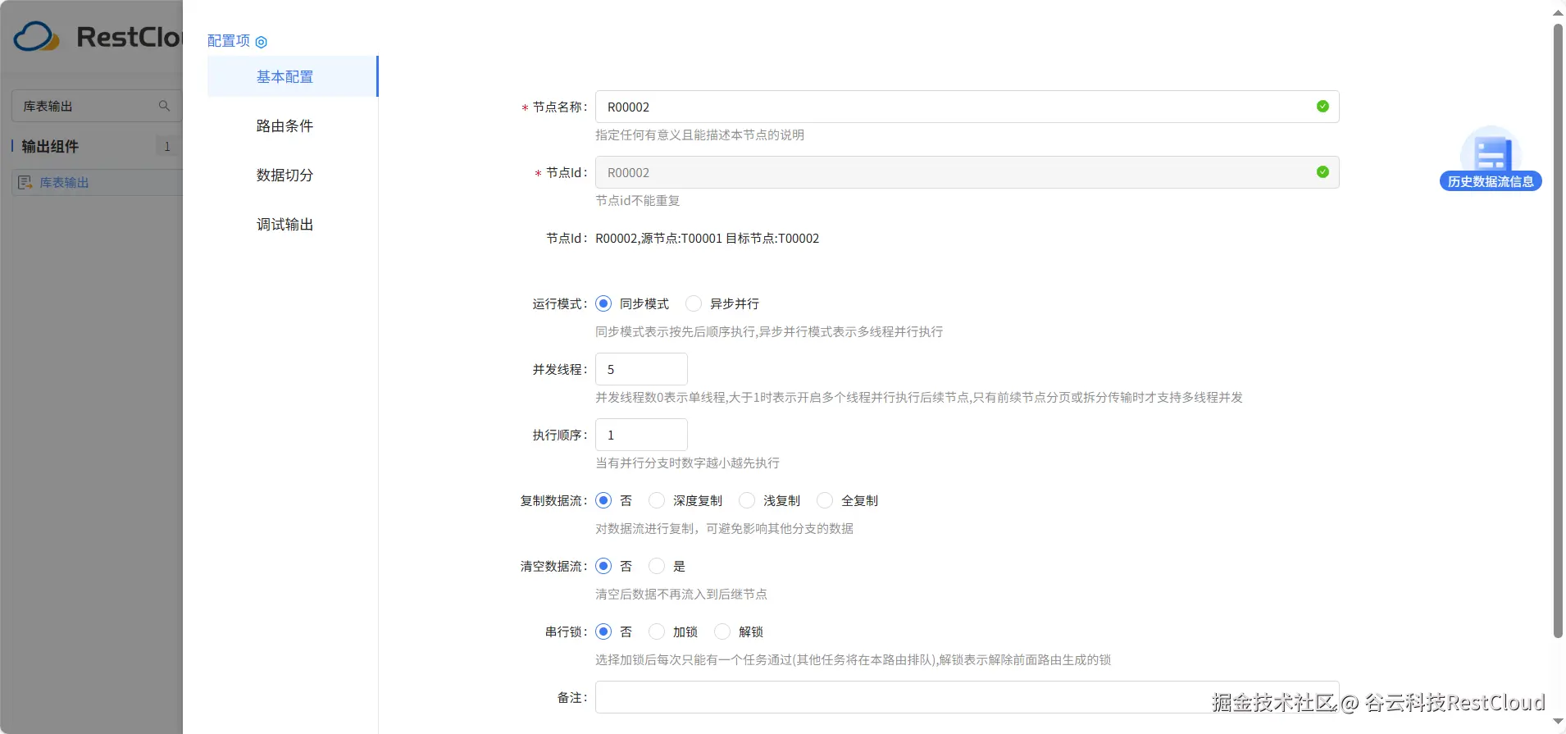This screenshot has width=1566, height=734.
Task: Click the 备注 text field
Action: pyautogui.click(x=967, y=697)
